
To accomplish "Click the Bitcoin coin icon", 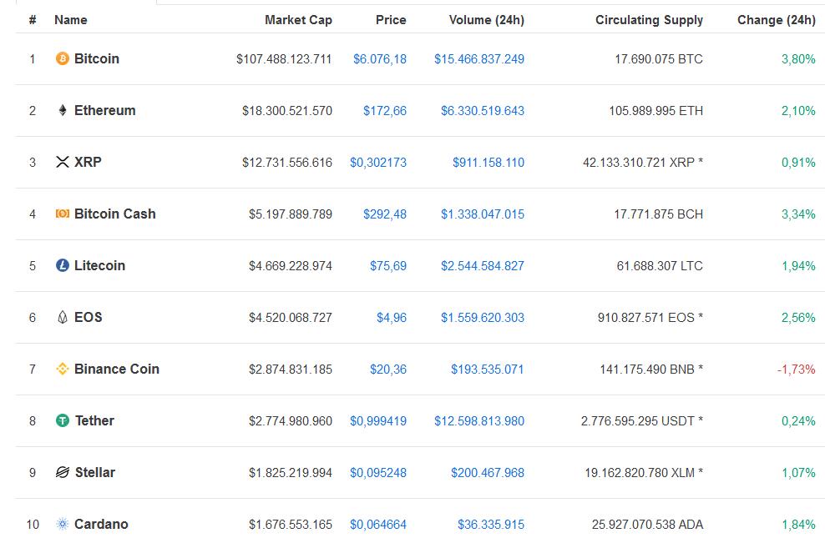I will [x=62, y=58].
